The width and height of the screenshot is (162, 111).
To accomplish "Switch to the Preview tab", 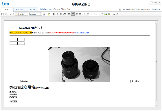I will click(19, 9).
